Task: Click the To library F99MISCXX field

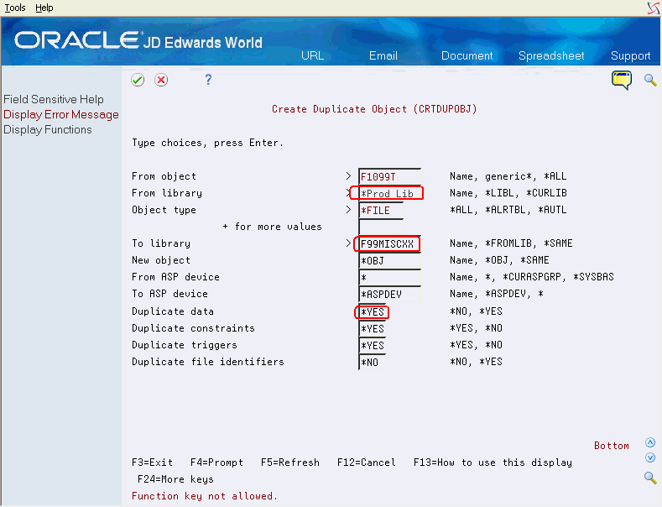Action: (x=389, y=243)
